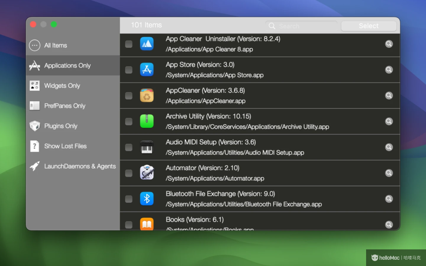Click the Bluetooth File Exchange icon

[147, 199]
